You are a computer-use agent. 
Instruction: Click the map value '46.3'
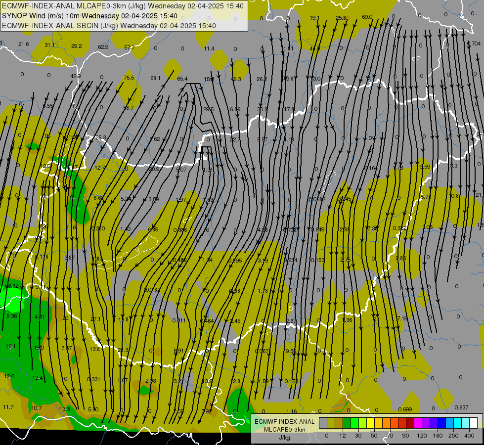pos(235,79)
